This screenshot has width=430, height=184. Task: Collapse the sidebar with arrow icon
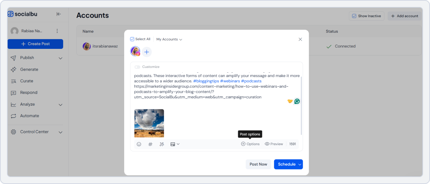[59, 14]
